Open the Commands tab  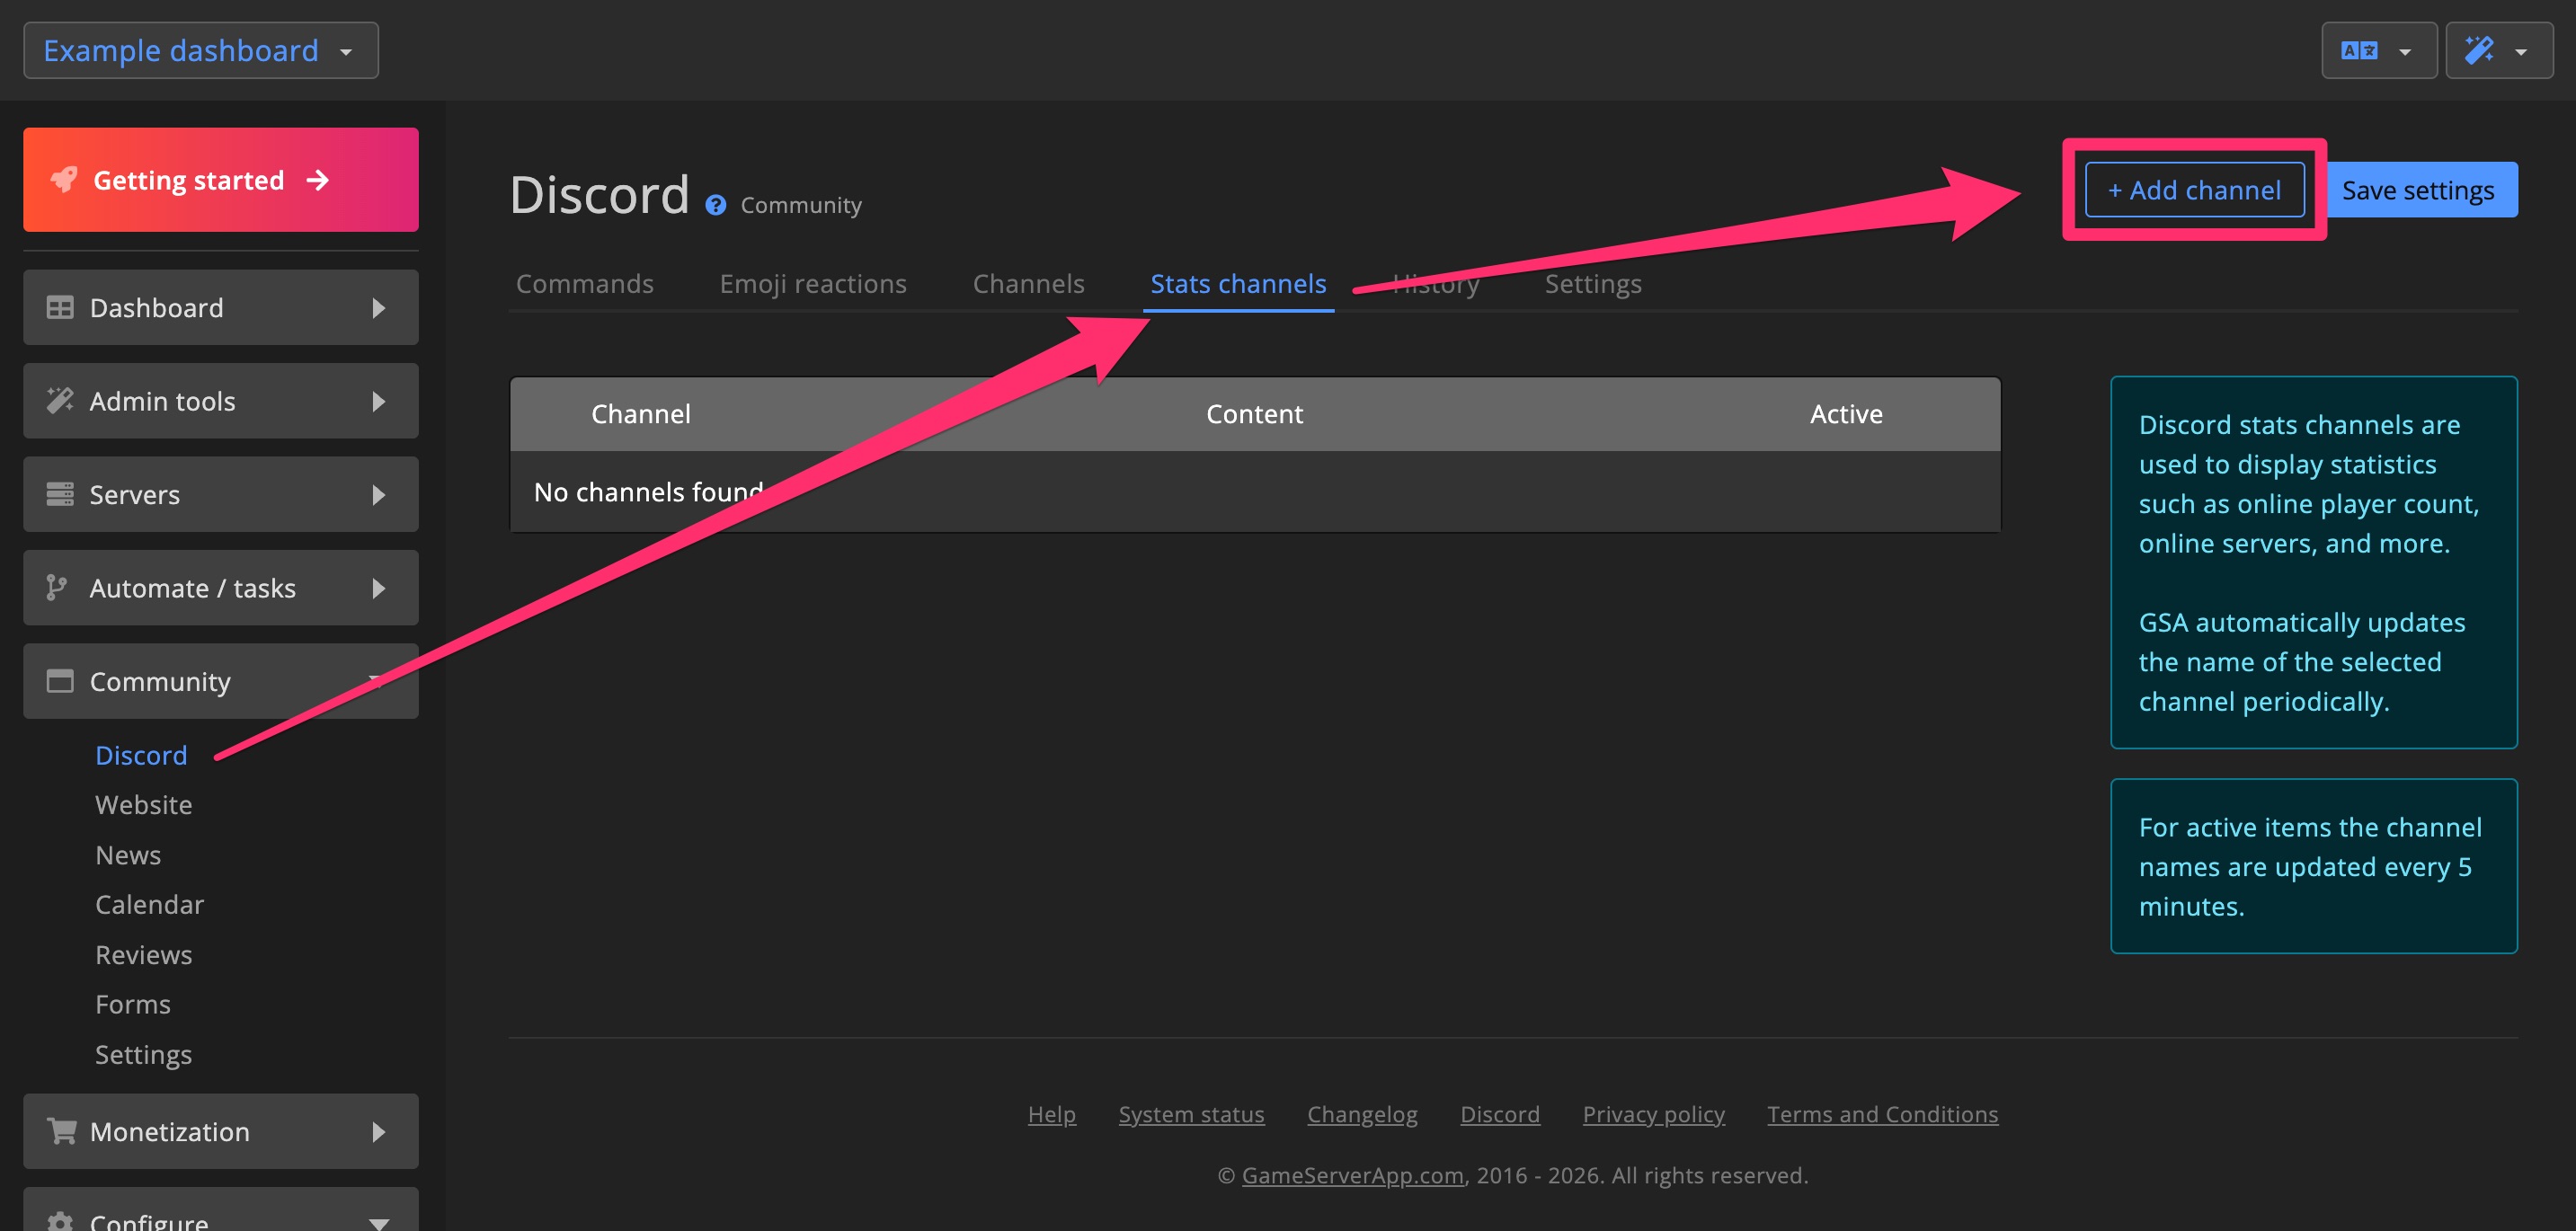tap(584, 283)
